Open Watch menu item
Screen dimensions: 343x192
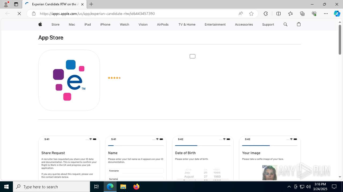124,24
